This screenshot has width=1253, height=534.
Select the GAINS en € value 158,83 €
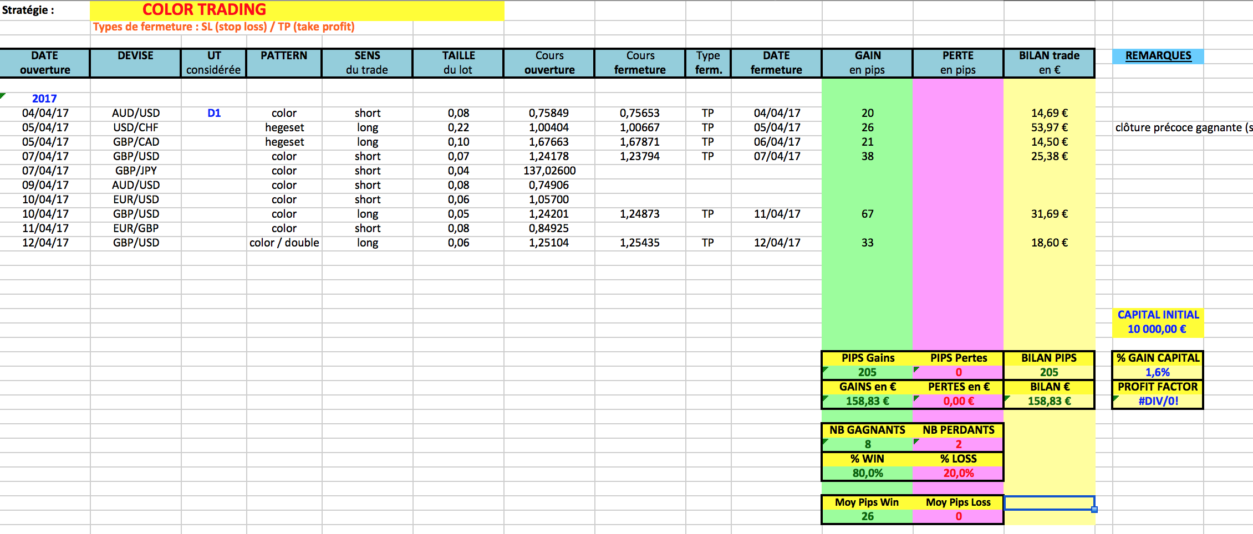[x=868, y=401]
